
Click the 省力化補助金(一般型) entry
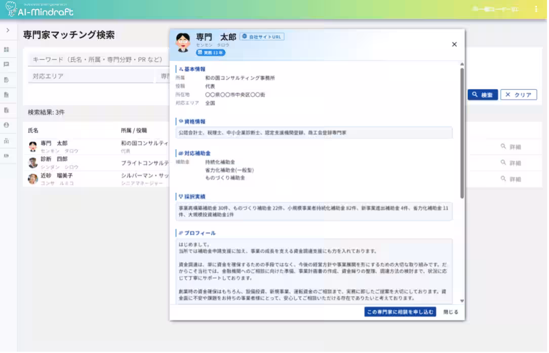[230, 171]
